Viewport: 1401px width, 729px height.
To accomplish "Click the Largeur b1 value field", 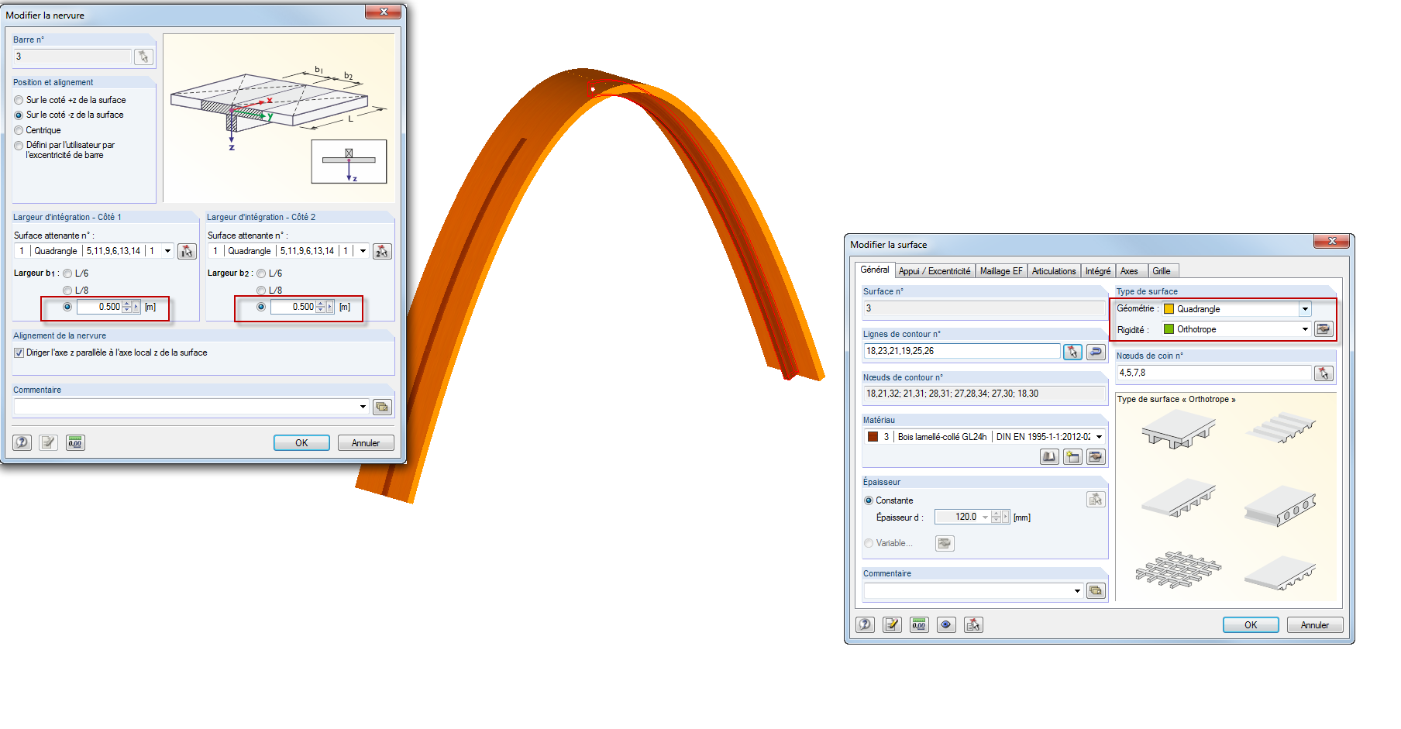I will (99, 307).
